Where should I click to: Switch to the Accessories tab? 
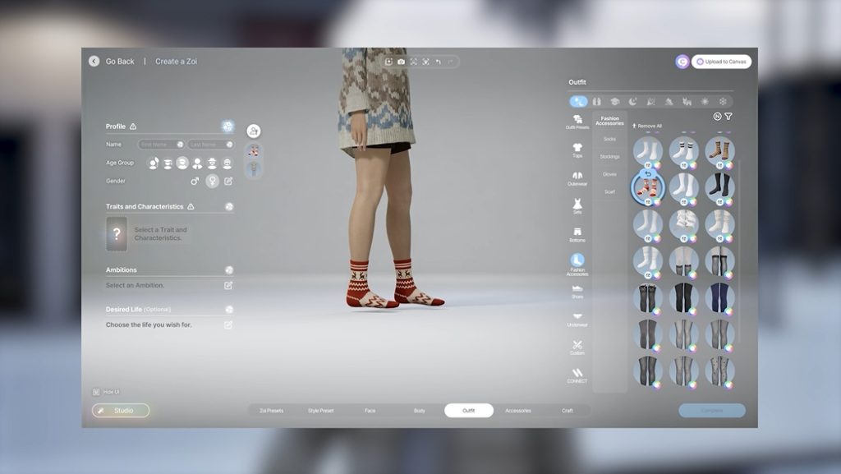click(x=518, y=411)
